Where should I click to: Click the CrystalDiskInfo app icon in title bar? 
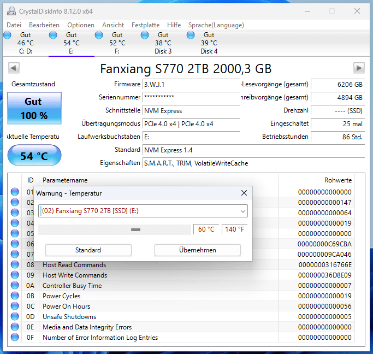(x=11, y=11)
